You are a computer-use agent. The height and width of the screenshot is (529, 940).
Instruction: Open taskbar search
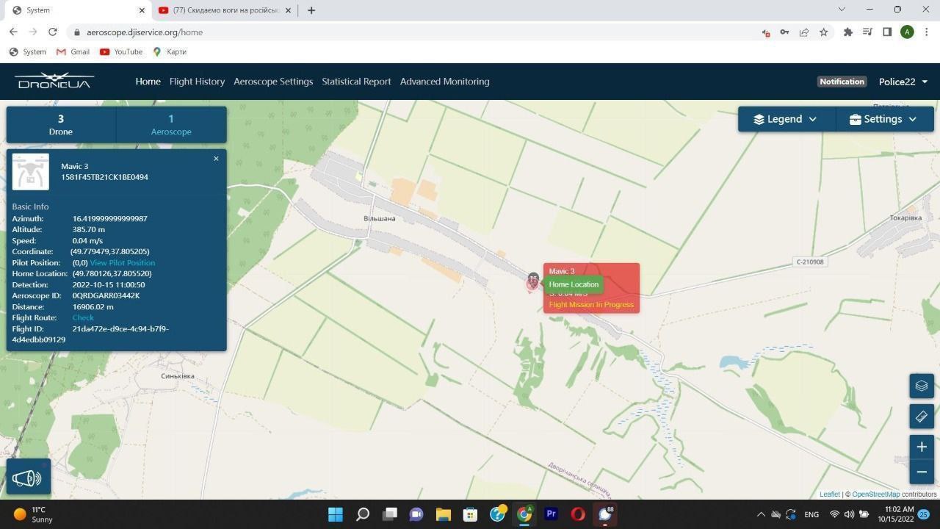click(363, 514)
